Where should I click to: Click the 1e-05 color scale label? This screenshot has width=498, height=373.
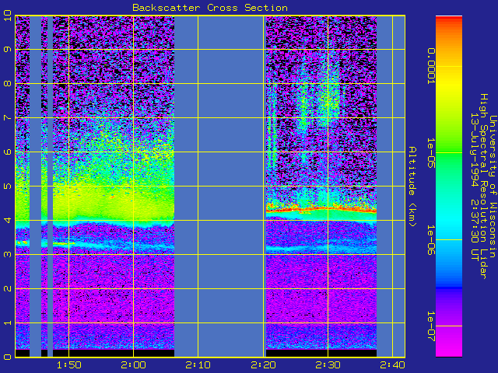(x=430, y=152)
